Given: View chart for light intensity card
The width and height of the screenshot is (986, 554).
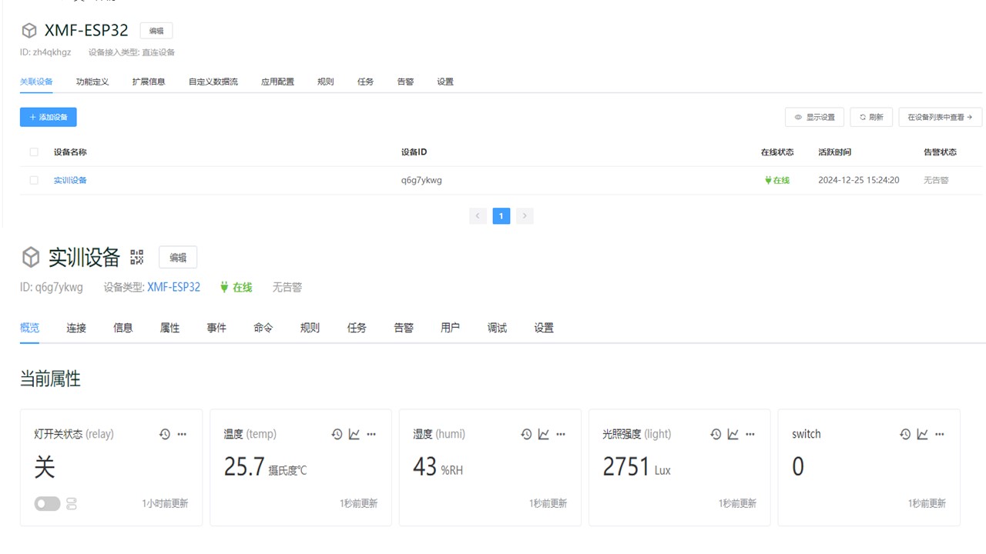Looking at the screenshot, I should click(x=733, y=435).
